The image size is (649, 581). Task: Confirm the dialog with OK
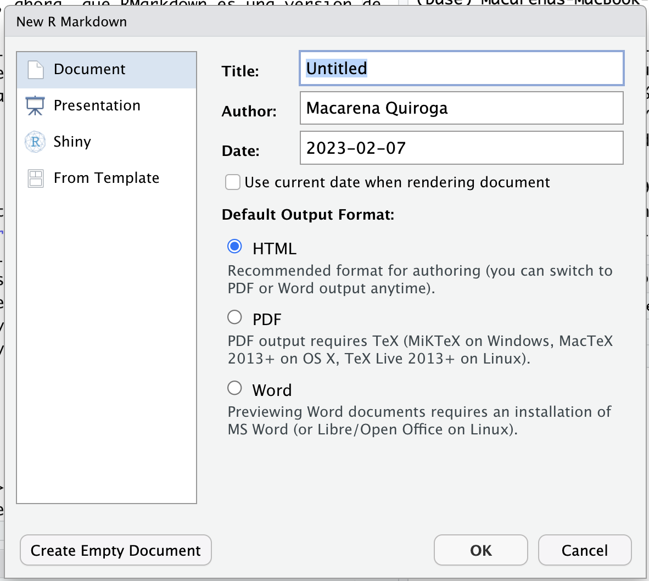pyautogui.click(x=480, y=550)
